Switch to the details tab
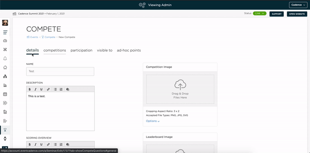Screen dimensions: 310x153 33,50
